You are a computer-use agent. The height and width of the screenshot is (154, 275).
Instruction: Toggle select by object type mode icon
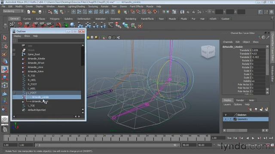pyautogui.click(x=56, y=12)
